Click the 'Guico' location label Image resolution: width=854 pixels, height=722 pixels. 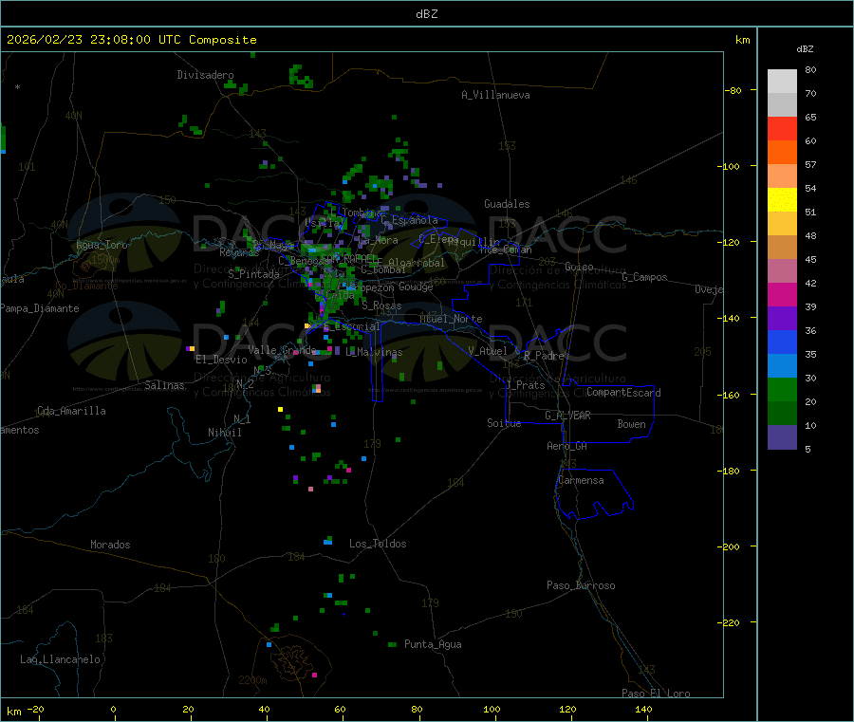579,267
